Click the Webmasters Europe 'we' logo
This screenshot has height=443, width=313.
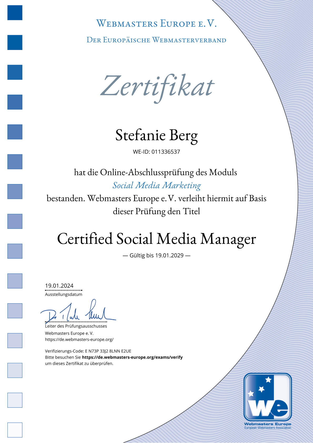pyautogui.click(x=267, y=397)
